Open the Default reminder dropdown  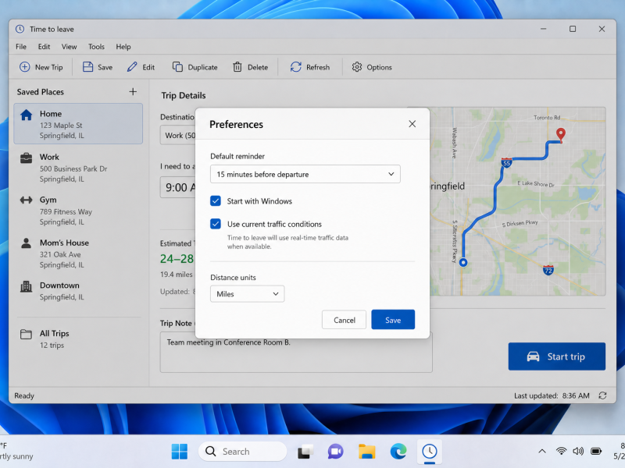[305, 174]
